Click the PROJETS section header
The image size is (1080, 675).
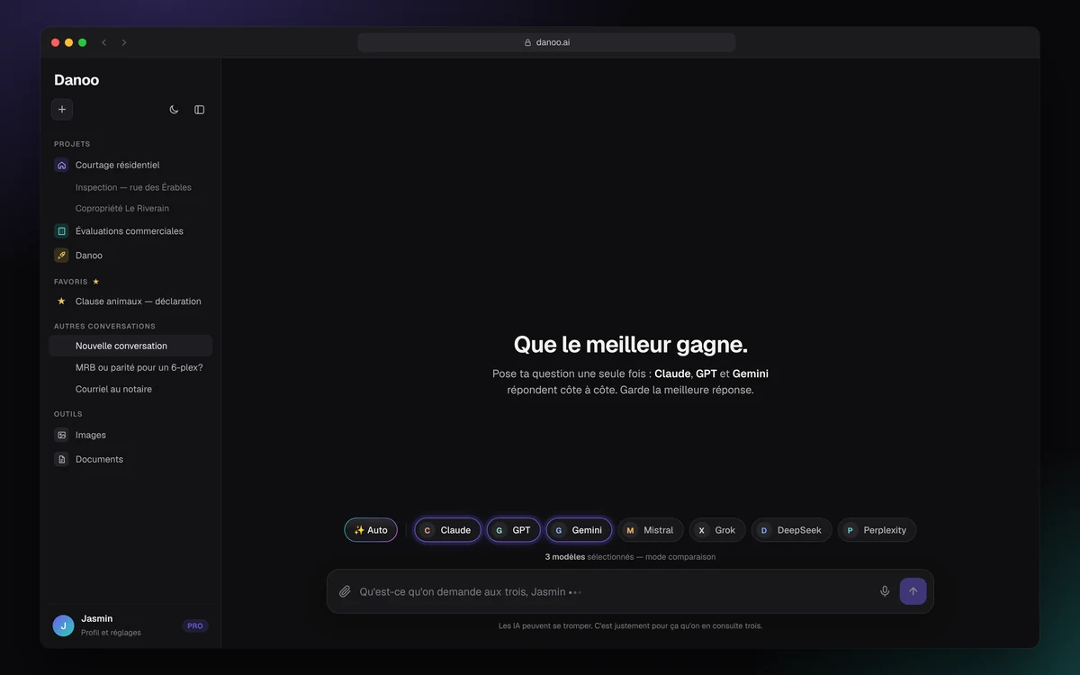pyautogui.click(x=72, y=144)
